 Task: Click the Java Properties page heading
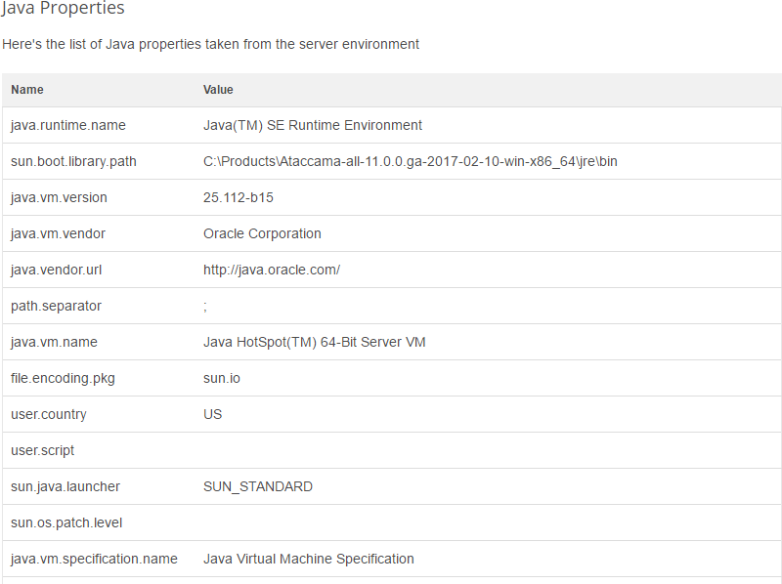63,9
